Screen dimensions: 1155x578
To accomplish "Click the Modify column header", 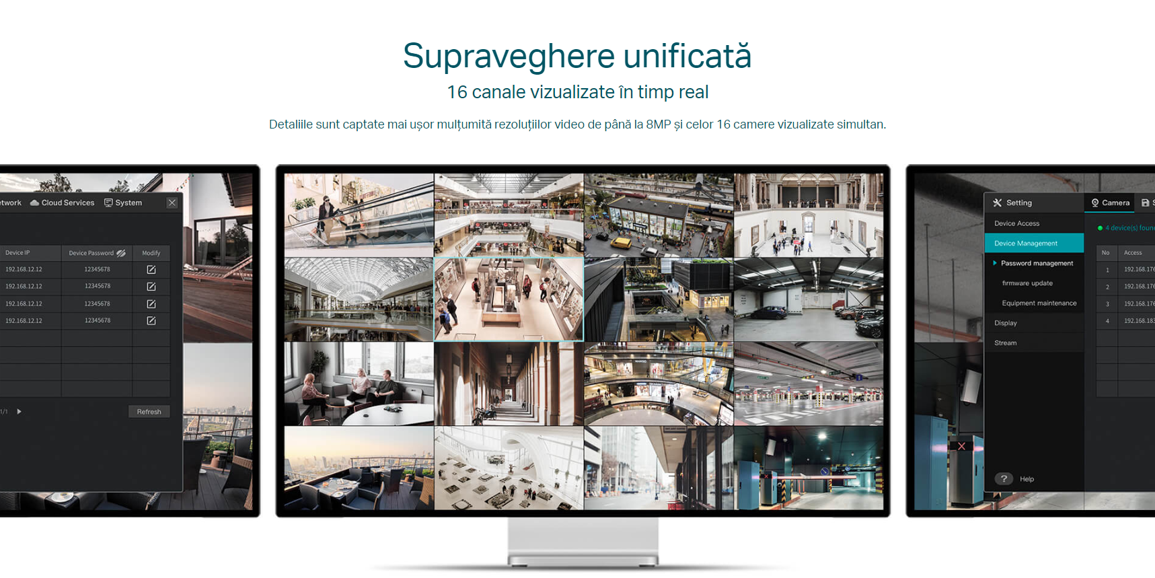I will (x=151, y=253).
